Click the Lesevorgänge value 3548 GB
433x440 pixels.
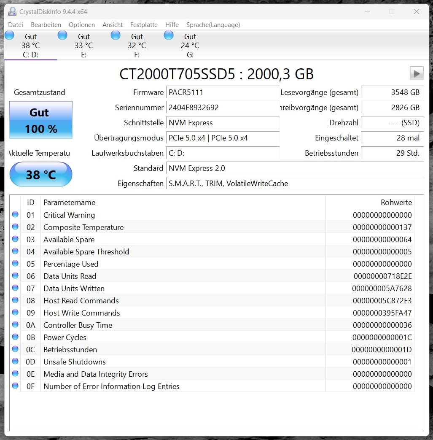[392, 92]
